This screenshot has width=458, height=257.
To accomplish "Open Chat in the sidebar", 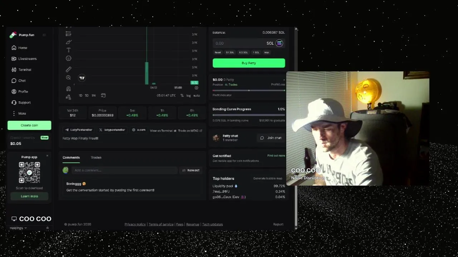I will tap(19, 81).
